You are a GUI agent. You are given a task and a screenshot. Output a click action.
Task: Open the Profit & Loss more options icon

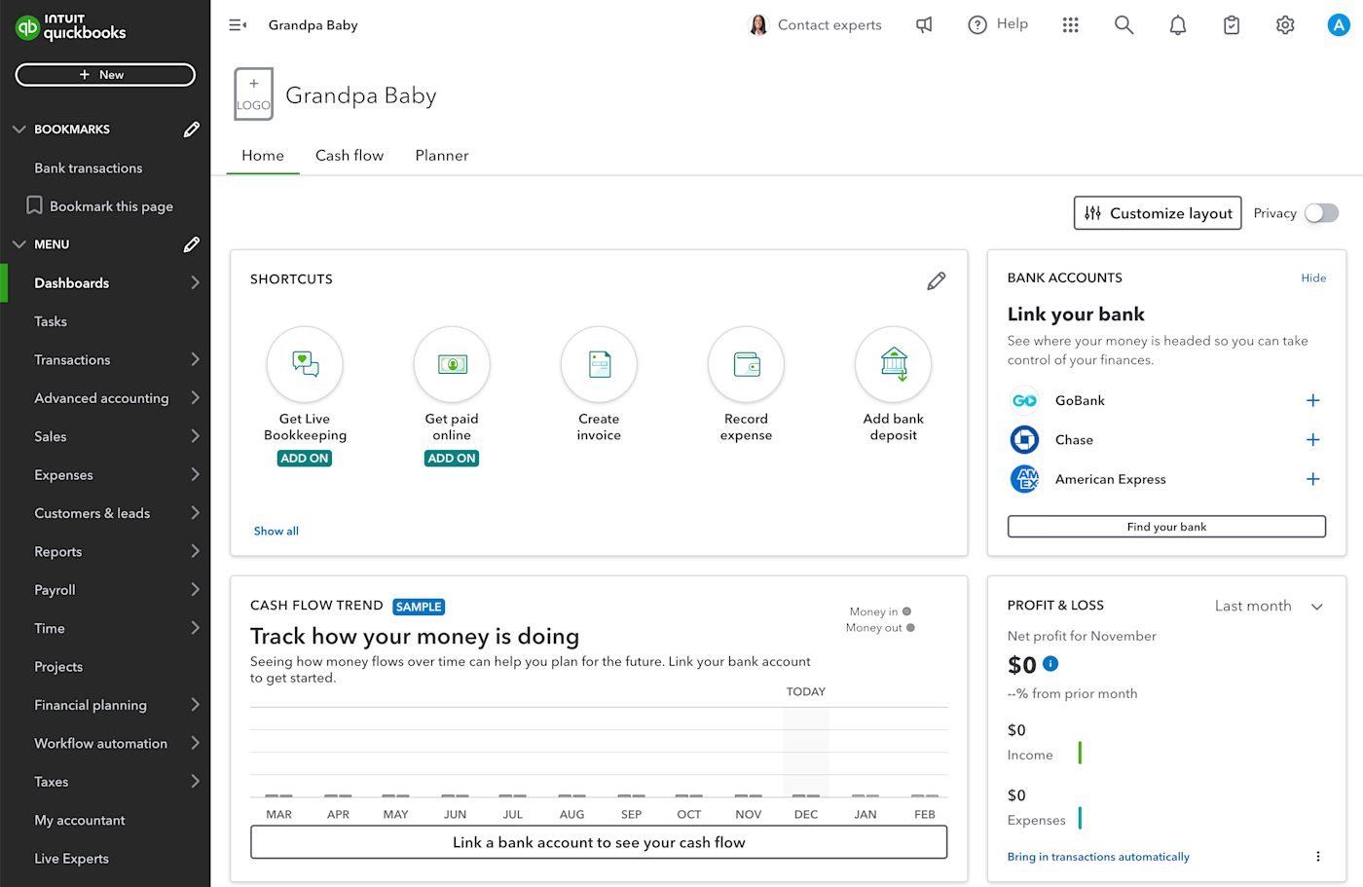1318,857
